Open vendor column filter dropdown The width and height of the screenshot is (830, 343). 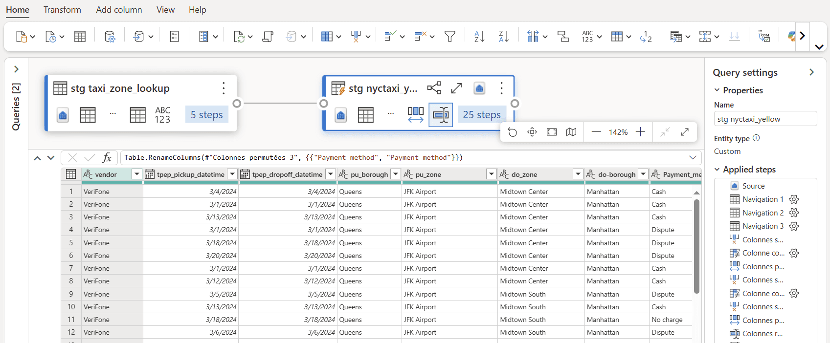point(136,174)
